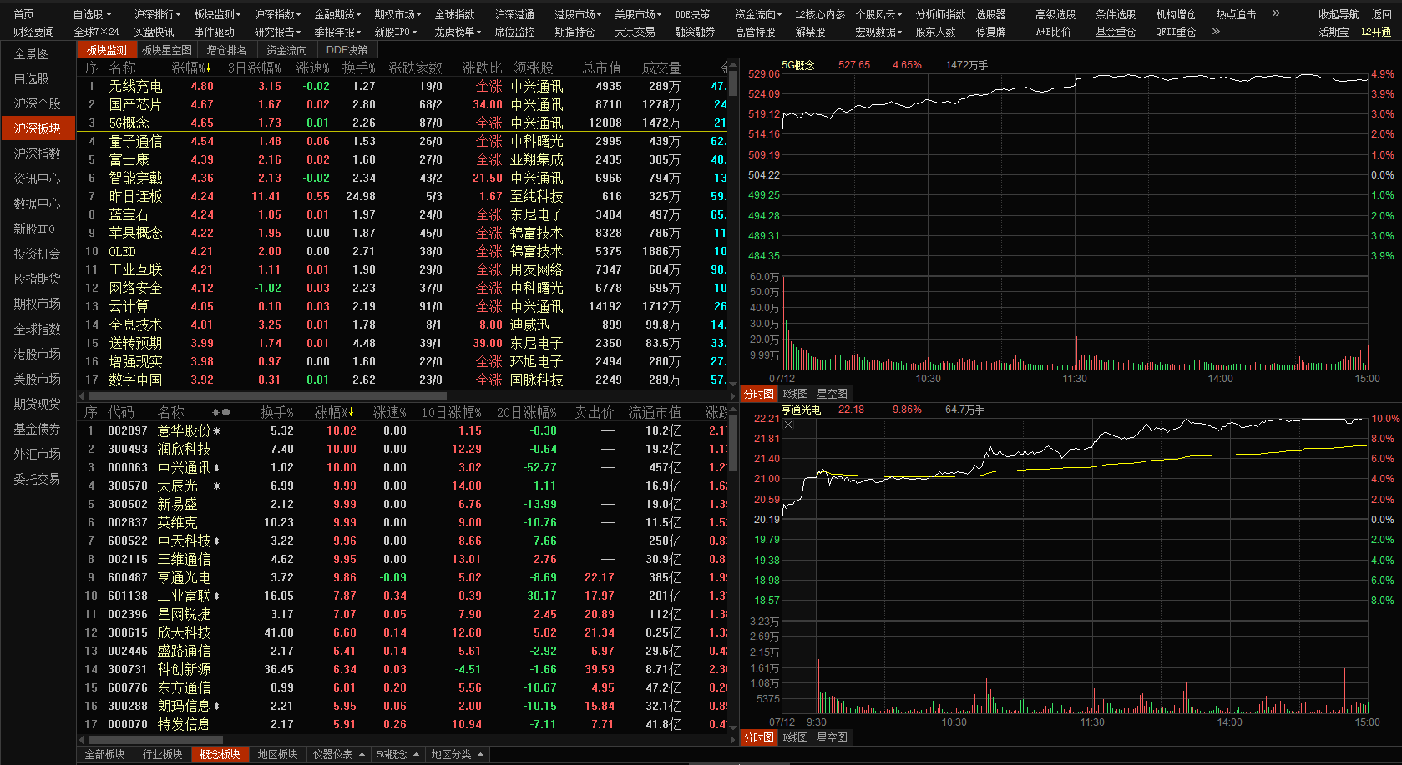Image resolution: width=1402 pixels, height=765 pixels.
Task: Open 全景图 in the left sidebar
Action: pos(32,53)
